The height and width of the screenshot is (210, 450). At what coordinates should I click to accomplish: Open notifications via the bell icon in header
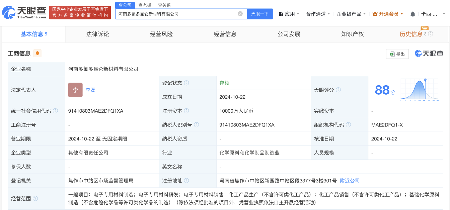tap(412, 14)
